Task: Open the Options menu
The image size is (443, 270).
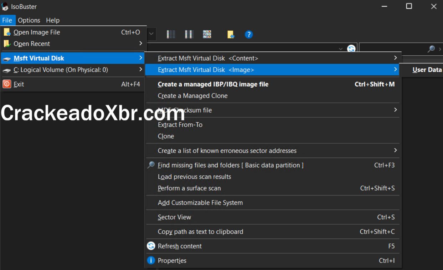Action: pos(29,20)
